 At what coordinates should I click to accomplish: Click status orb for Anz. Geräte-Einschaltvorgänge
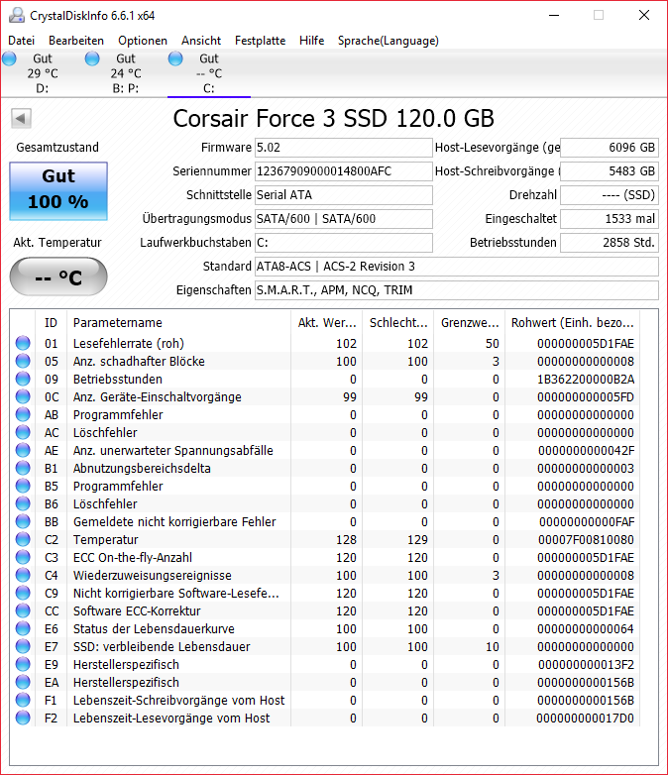tap(23, 396)
